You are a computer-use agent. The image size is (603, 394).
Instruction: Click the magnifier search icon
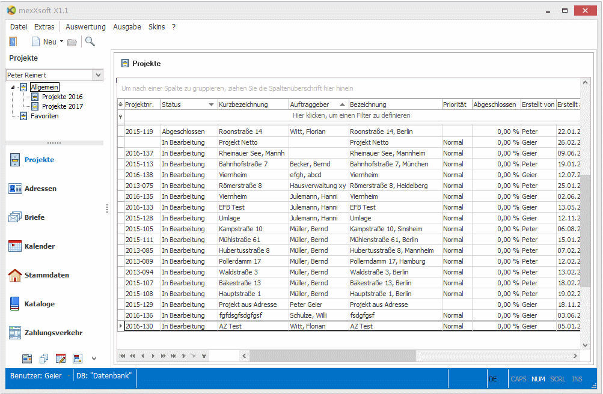90,41
